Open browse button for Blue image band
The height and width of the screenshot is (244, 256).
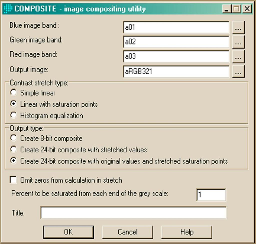coord(238,28)
